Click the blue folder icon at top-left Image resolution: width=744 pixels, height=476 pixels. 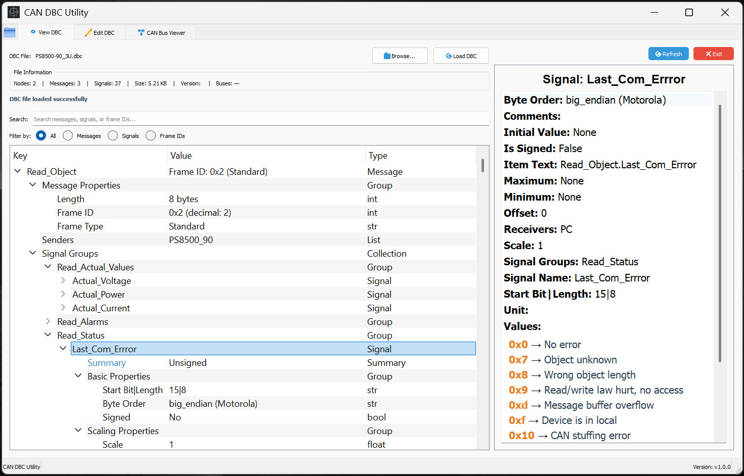pos(10,33)
